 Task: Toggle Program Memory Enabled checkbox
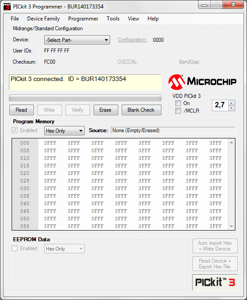[15, 130]
